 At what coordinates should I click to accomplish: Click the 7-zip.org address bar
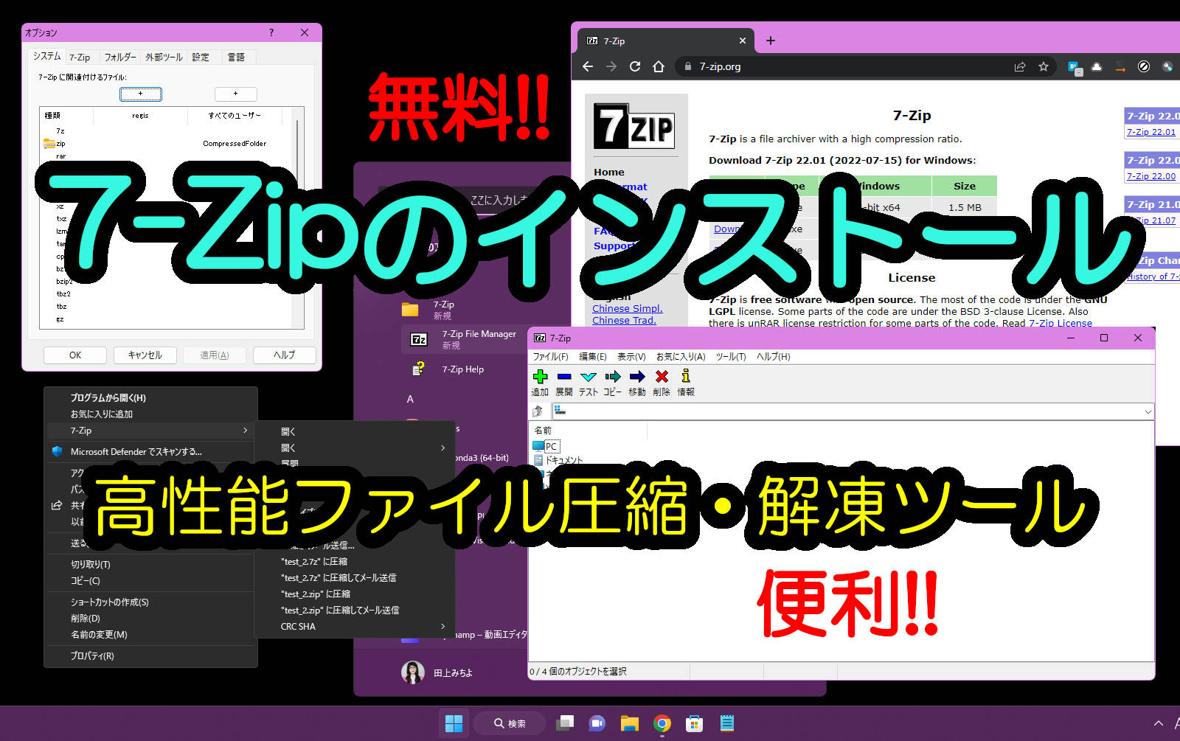pos(848,66)
